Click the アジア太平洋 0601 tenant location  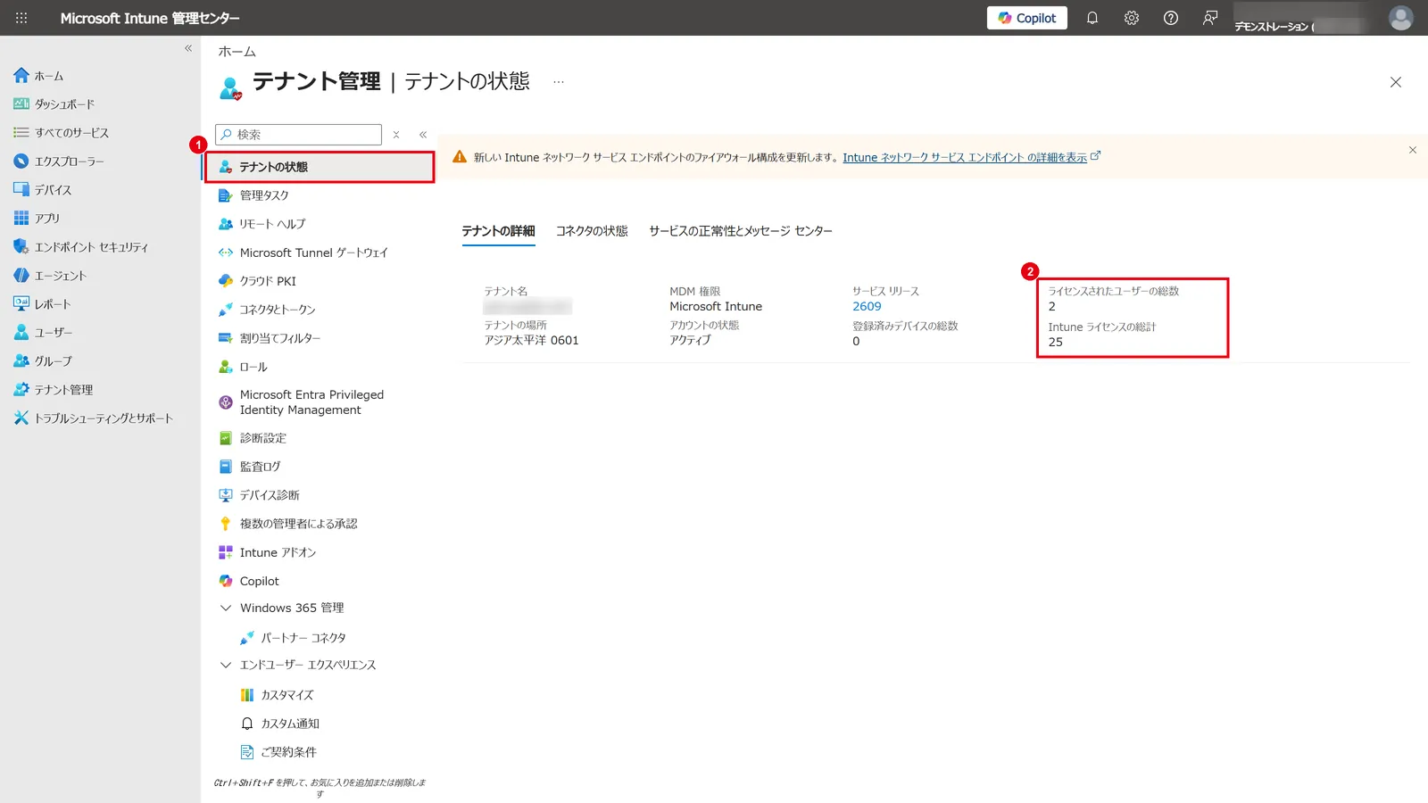[531, 340]
